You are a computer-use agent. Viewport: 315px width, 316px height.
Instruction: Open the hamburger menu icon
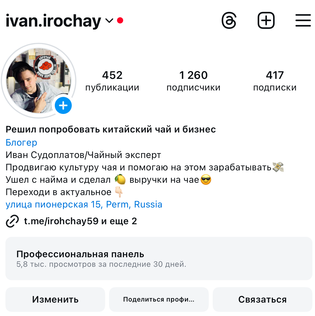(303, 20)
